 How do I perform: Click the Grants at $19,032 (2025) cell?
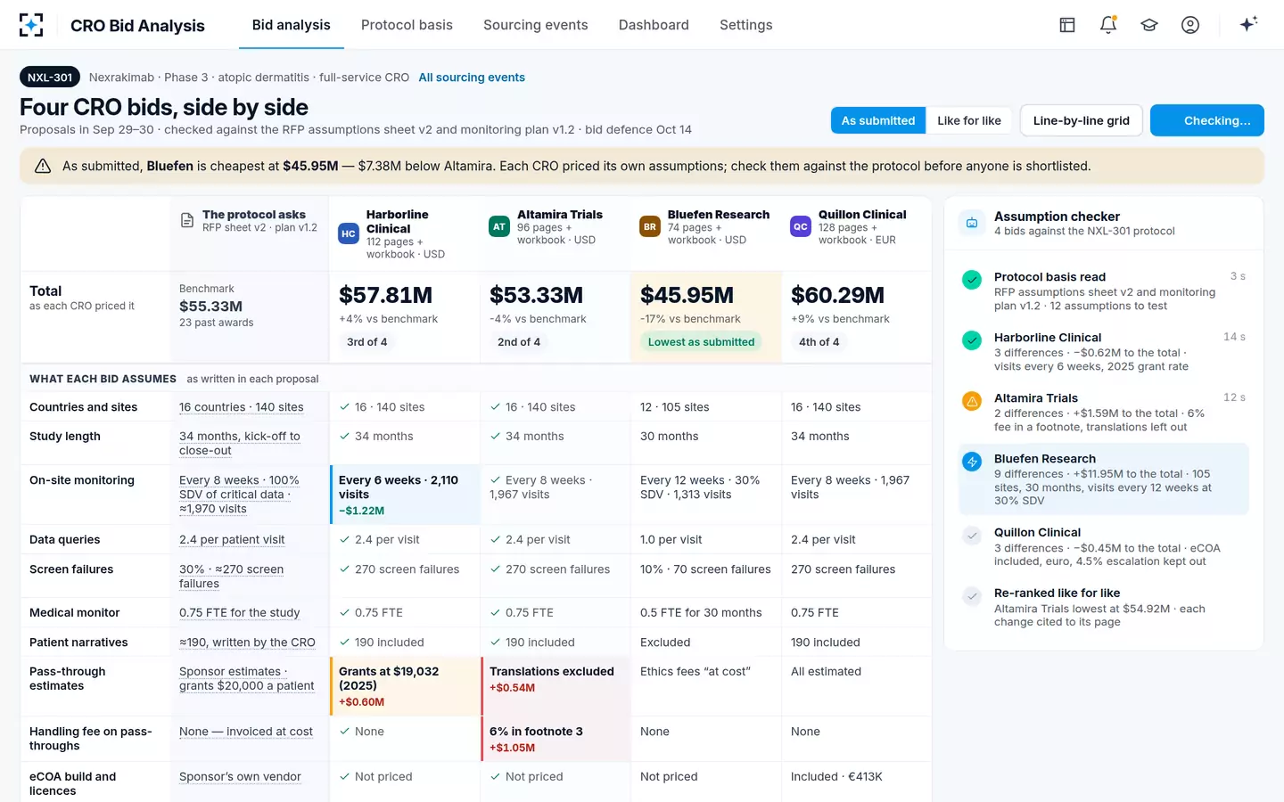405,686
